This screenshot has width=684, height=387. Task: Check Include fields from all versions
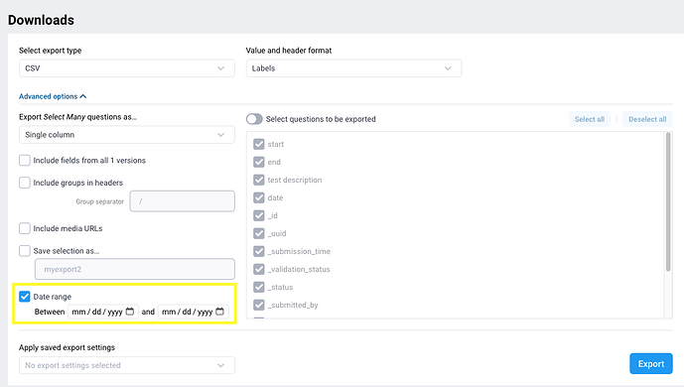[x=25, y=161]
